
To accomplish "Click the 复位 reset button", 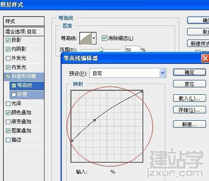I will (x=190, y=84).
